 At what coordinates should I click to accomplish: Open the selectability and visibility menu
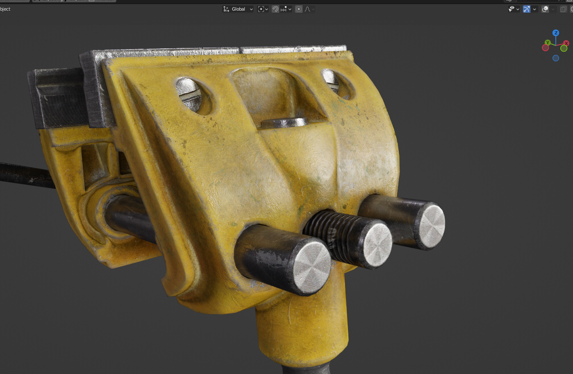coord(513,9)
